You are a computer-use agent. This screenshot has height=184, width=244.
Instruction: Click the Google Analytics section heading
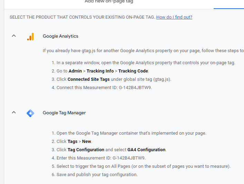[60, 36]
